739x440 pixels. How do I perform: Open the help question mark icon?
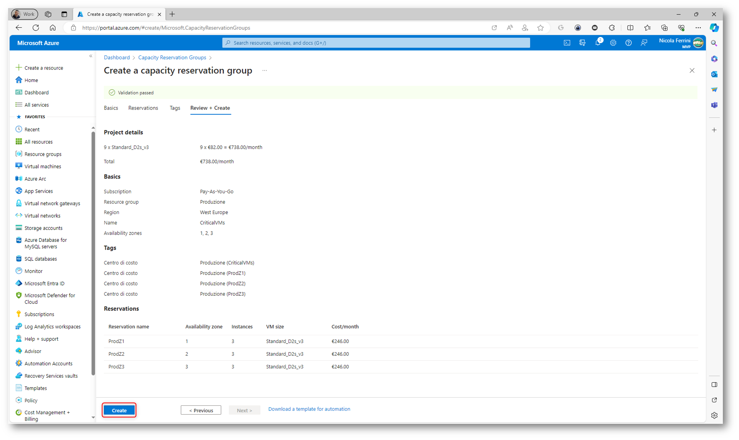[628, 43]
